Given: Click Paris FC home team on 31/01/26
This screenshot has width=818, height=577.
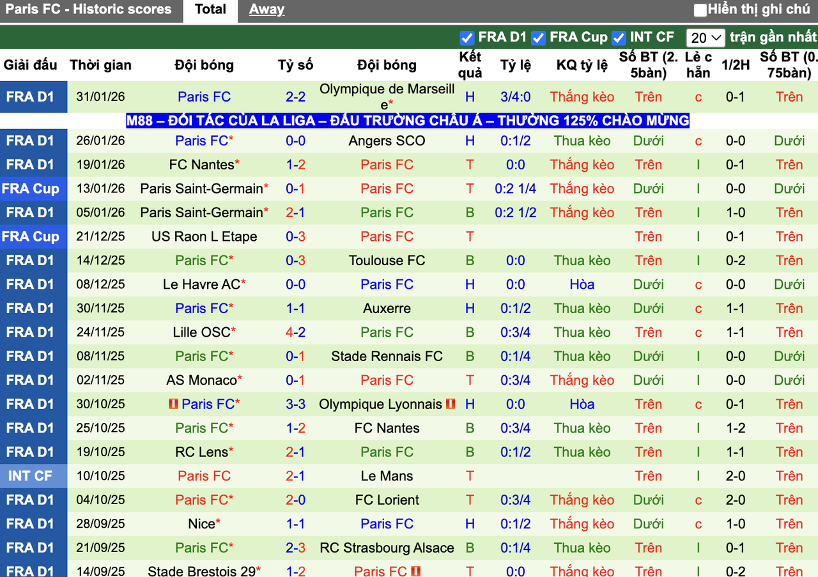Looking at the screenshot, I should 204,97.
